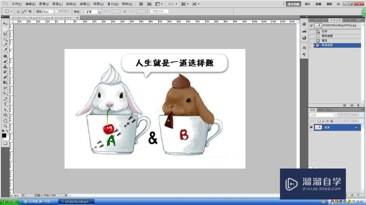Choose Add to selection mode option
The height and width of the screenshot is (205, 366).
22,11
